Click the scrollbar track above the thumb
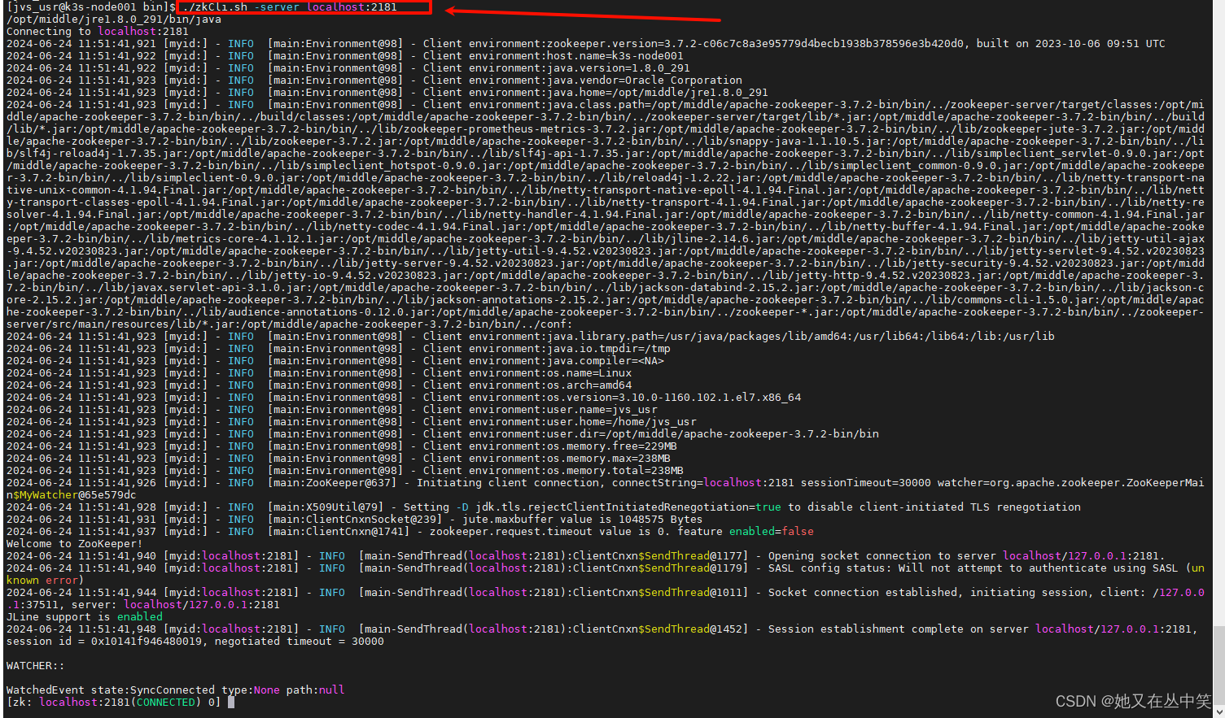The image size is (1225, 718). 1218,313
